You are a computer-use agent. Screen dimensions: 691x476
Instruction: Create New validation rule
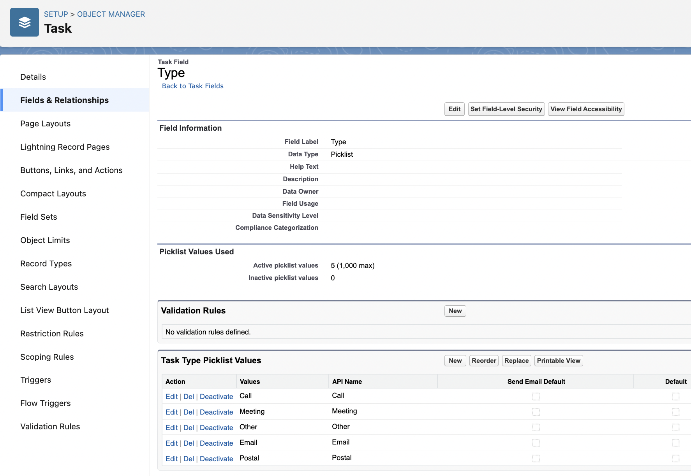(x=455, y=311)
